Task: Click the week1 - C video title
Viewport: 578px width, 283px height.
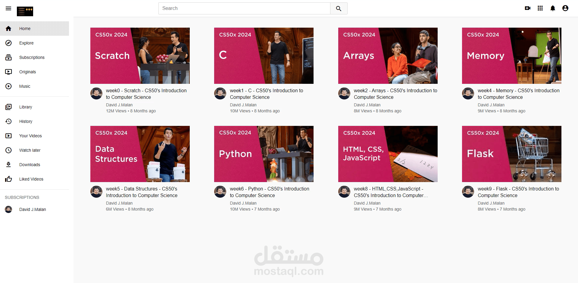Action: pyautogui.click(x=267, y=94)
